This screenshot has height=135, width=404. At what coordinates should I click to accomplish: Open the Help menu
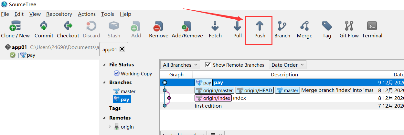(125, 14)
